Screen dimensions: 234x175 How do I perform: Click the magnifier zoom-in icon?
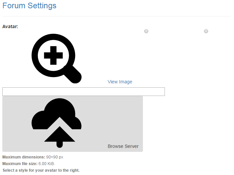(57, 59)
